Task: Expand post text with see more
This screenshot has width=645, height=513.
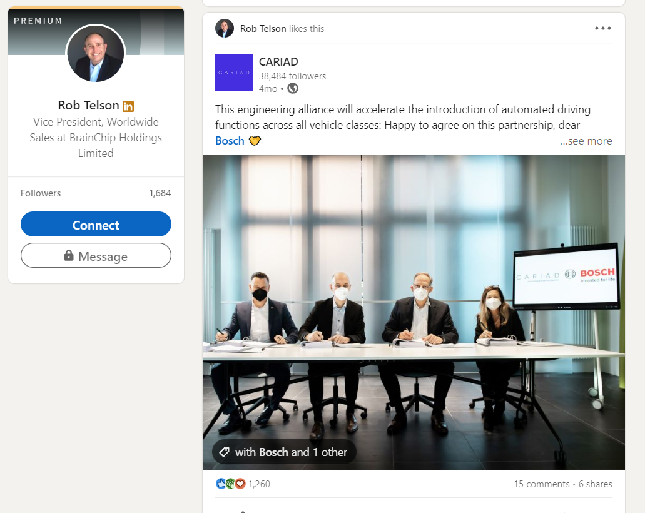Action: [x=586, y=141]
